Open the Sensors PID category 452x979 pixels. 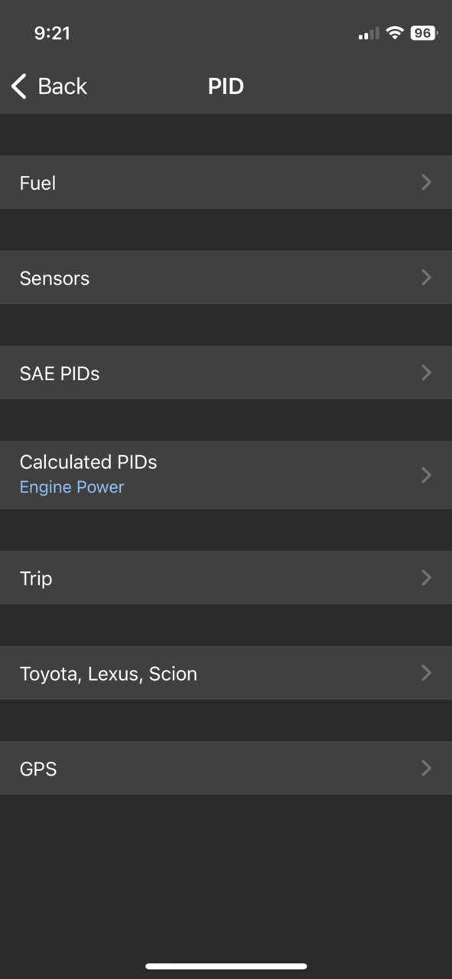coord(226,278)
